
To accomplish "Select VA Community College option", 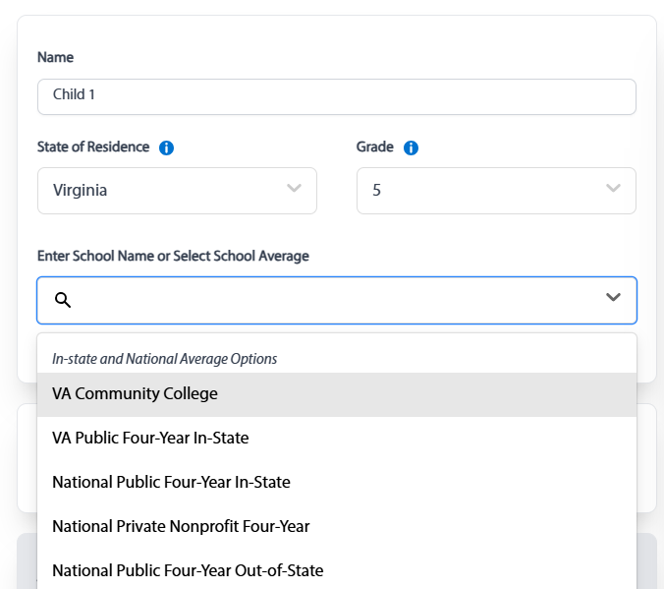I will [136, 393].
